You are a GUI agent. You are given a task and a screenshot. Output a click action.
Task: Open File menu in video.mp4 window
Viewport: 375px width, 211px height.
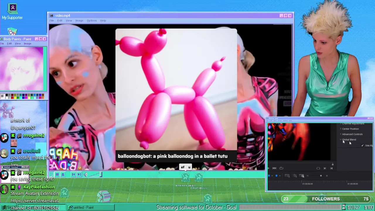coord(52,21)
